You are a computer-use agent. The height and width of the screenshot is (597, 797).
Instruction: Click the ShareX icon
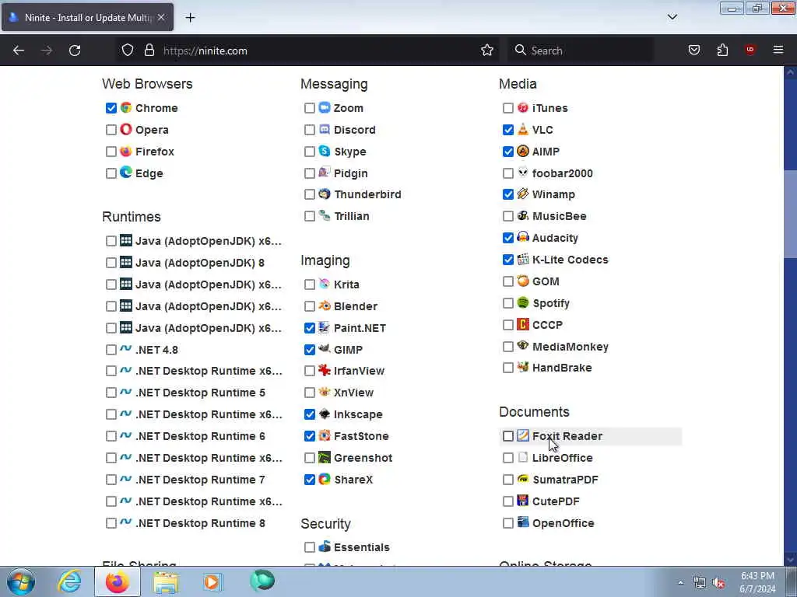[325, 479]
